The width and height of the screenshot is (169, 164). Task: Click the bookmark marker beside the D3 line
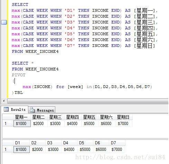tap(4, 22)
